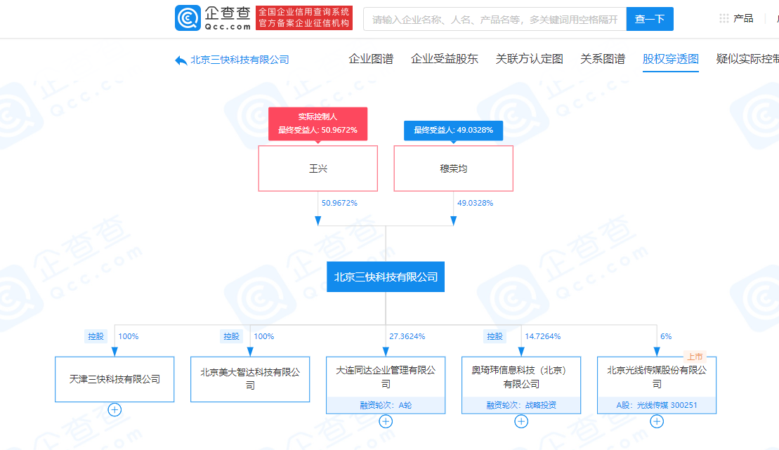Viewport: 779px width, 450px height.
Task: Select the 穆荣均 shareholder box
Action: (454, 168)
